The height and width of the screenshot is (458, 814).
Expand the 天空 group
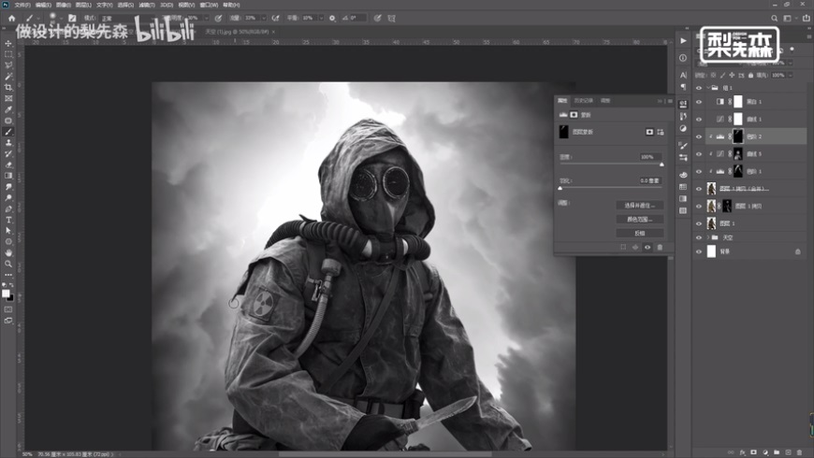pos(707,237)
